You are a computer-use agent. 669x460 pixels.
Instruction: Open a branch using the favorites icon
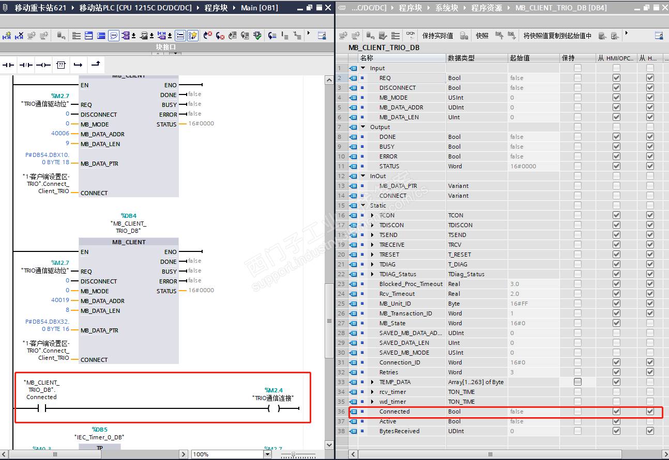click(78, 65)
